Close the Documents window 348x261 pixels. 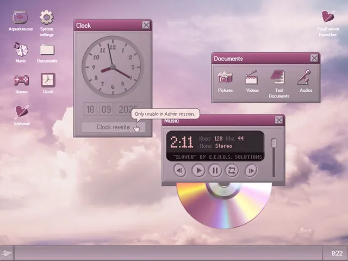click(x=314, y=58)
